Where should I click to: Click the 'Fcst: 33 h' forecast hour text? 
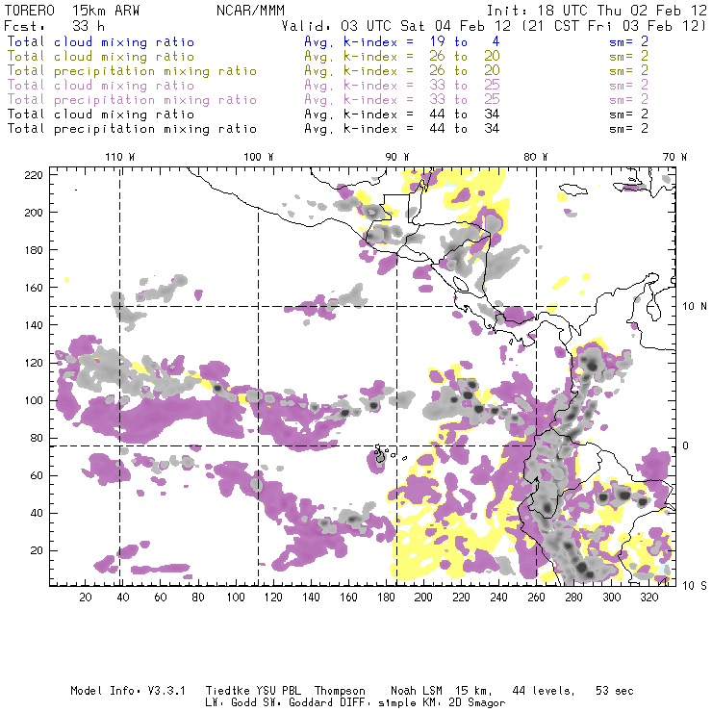[55, 26]
